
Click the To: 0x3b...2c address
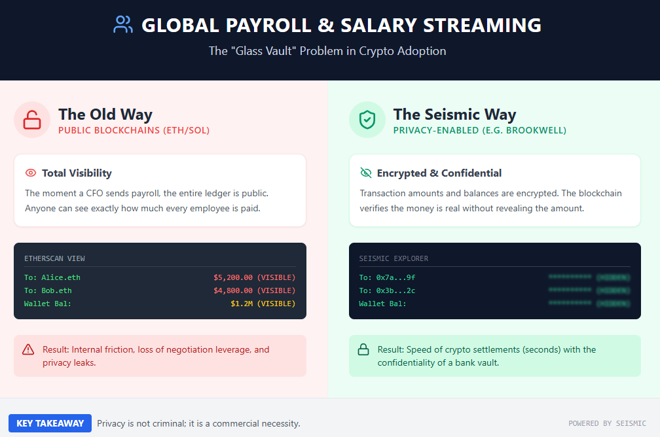pos(387,290)
